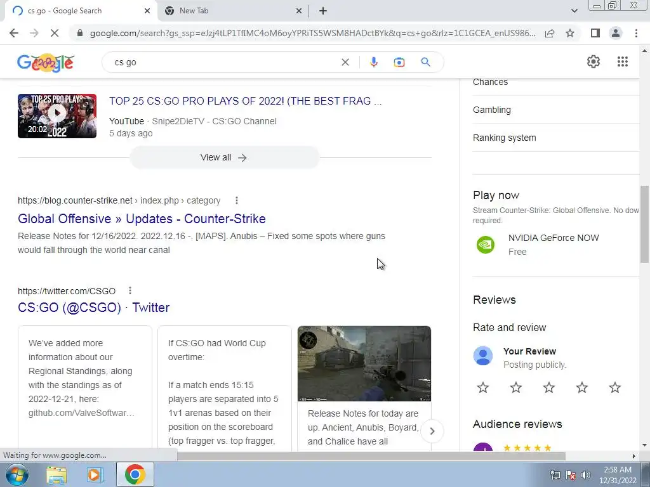Open options for the blog.counter-strike.net result
Screen dimensions: 650x487
tap(237, 200)
